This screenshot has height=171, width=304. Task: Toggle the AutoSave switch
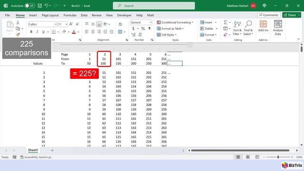point(29,6)
